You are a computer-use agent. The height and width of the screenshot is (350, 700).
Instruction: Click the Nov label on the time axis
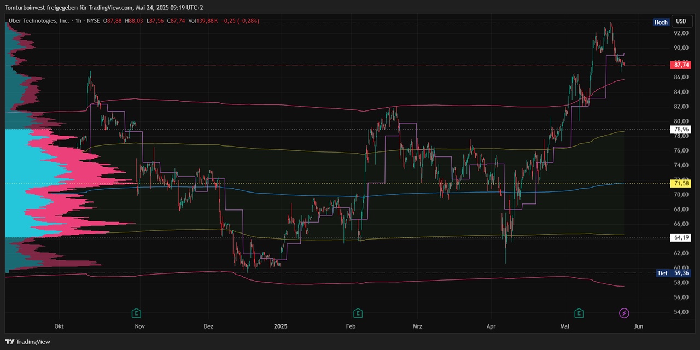click(x=139, y=326)
